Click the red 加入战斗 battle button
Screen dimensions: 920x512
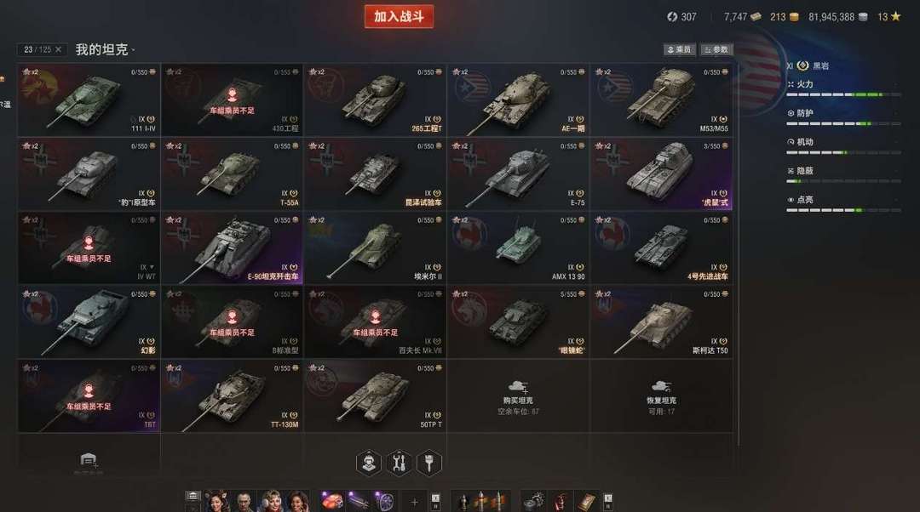click(x=399, y=16)
